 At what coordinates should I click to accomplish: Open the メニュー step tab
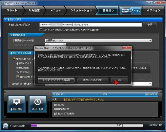click(55, 10)
